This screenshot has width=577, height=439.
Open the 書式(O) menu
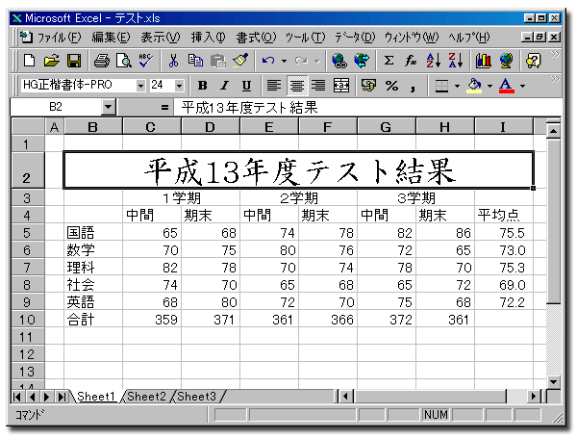tap(256, 38)
